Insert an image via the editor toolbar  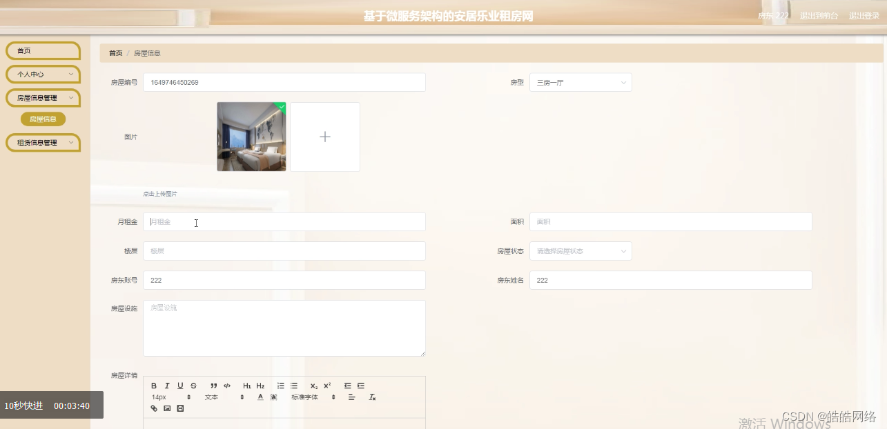166,408
